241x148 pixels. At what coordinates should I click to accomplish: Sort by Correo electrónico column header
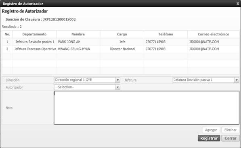213,34
